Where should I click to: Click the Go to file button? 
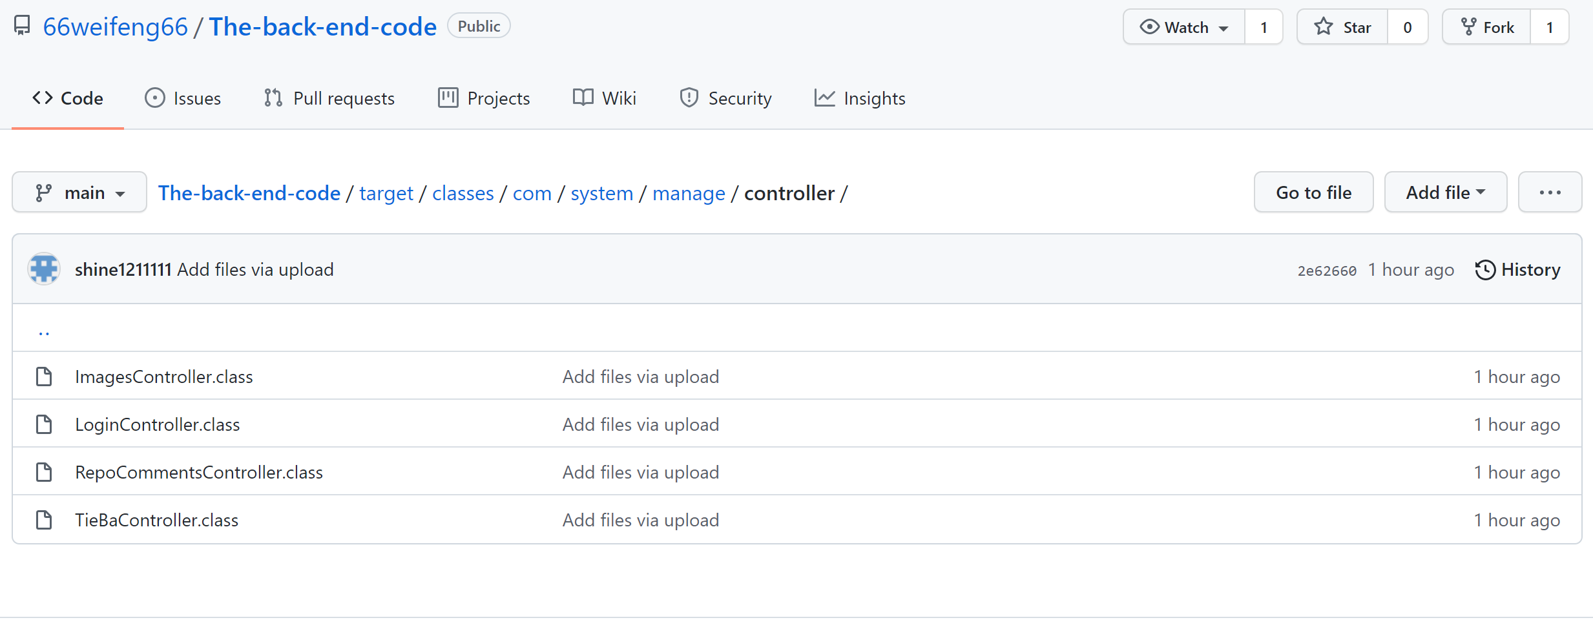1314,192
